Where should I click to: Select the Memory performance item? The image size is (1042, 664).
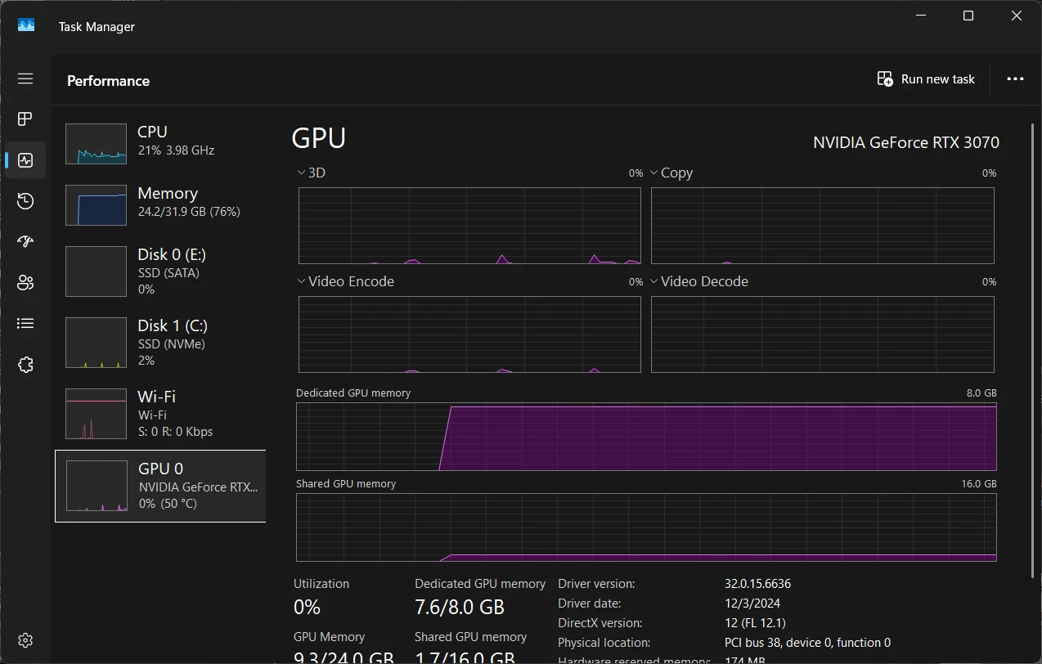[160, 205]
